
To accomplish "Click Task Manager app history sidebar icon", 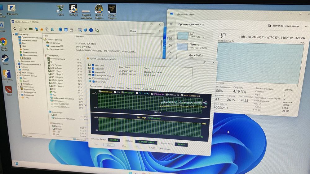I will tap(170, 45).
